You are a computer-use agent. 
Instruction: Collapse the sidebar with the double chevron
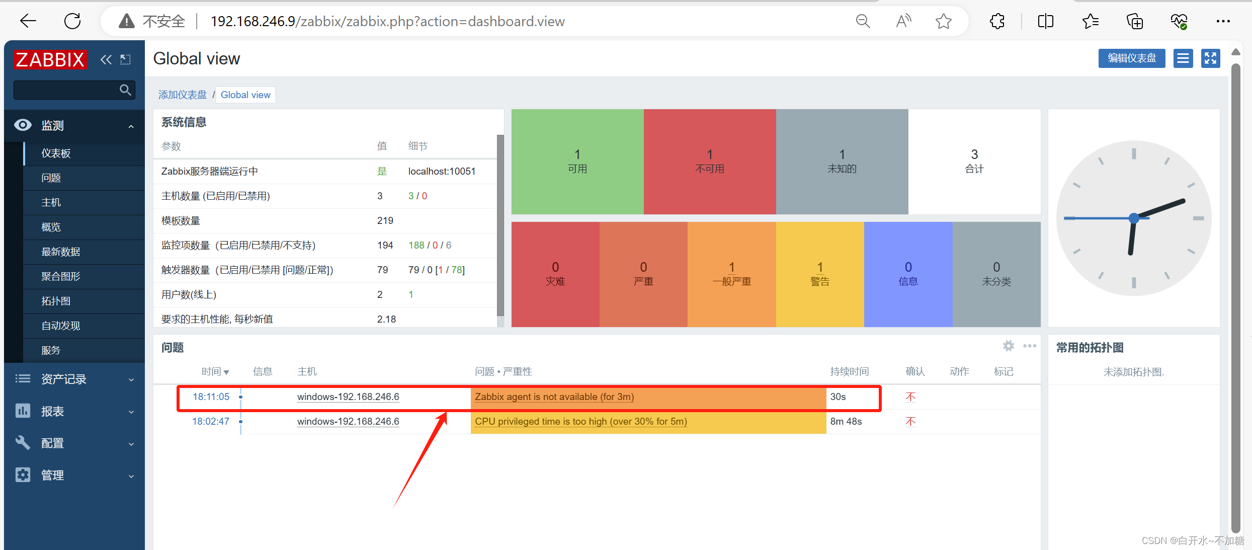click(106, 60)
